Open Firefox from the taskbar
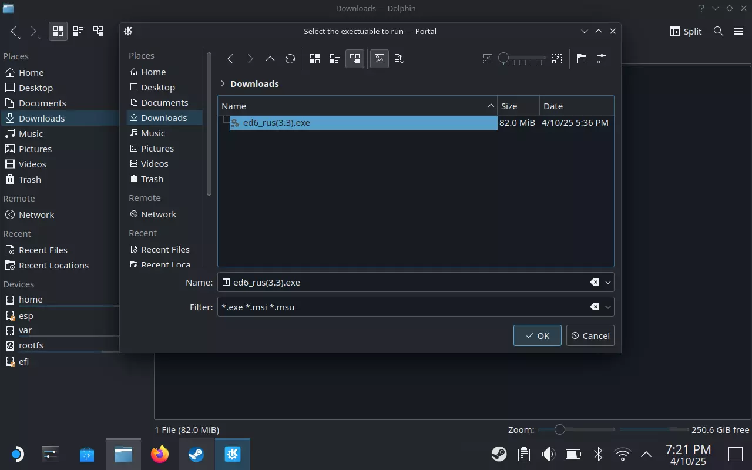The image size is (752, 470). pyautogui.click(x=159, y=454)
